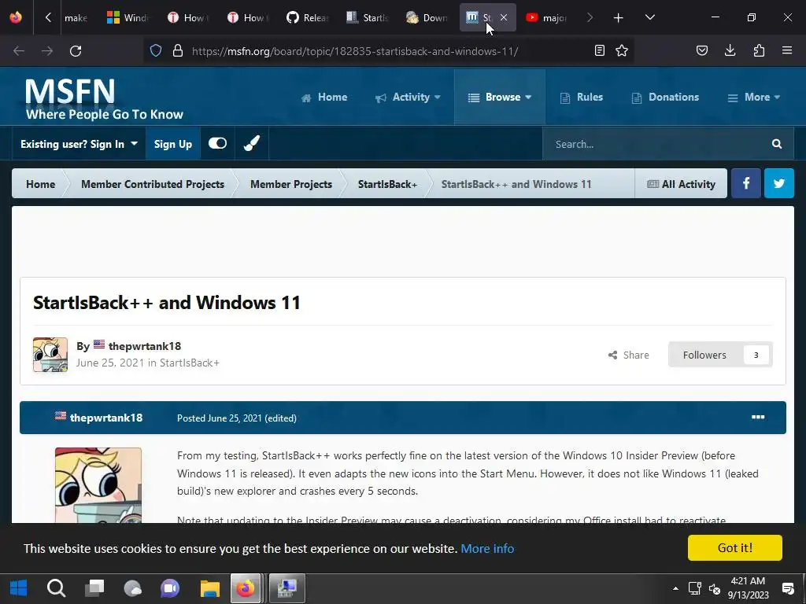Open StartIsBack+ breadcrumb
Screen dimensions: 806x604
(387, 184)
